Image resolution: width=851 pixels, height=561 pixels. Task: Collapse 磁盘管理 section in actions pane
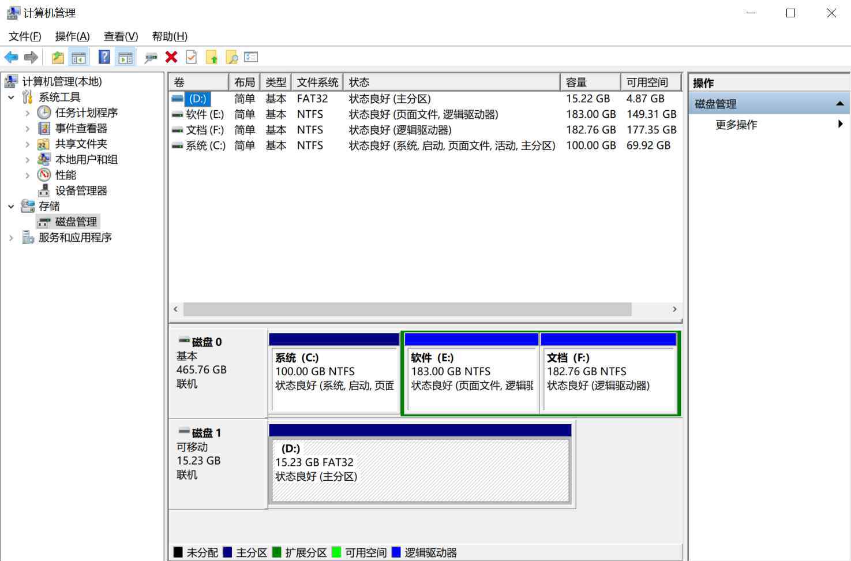[x=840, y=104]
